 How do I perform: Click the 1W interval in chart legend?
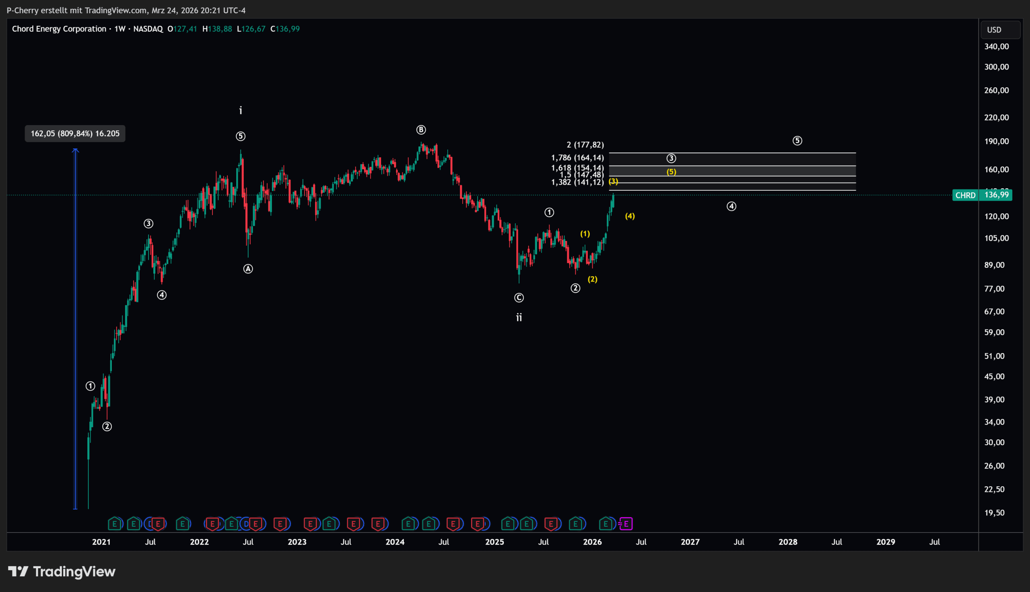pyautogui.click(x=119, y=29)
